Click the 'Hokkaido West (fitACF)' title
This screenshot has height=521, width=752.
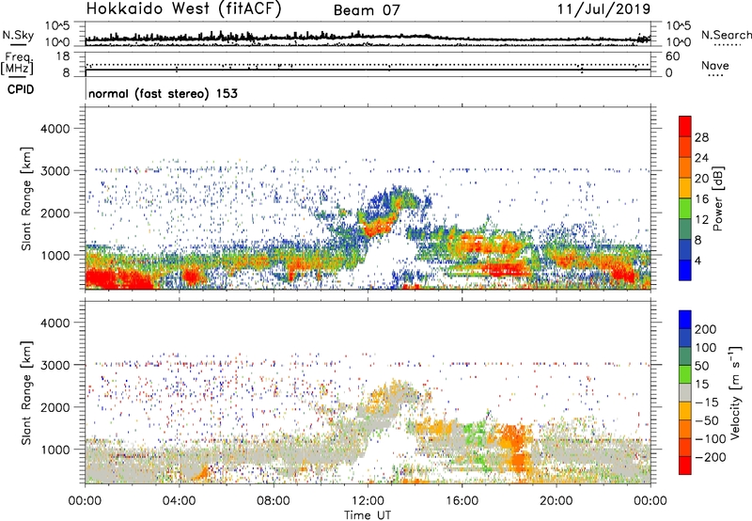[x=183, y=8]
